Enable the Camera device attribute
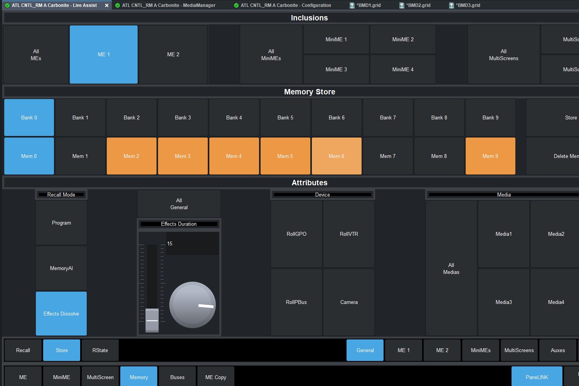Image resolution: width=579 pixels, height=386 pixels. 349,302
